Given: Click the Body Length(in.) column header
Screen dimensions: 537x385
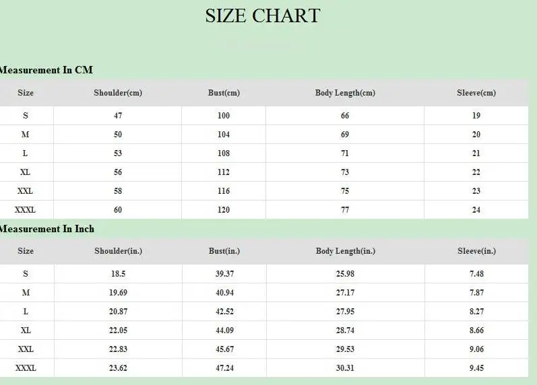Looking at the screenshot, I should coord(346,251).
